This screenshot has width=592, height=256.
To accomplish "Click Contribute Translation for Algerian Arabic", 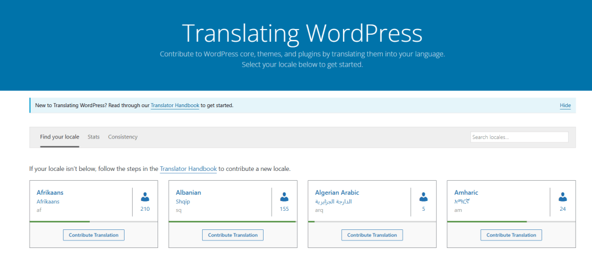I will click(x=372, y=235).
